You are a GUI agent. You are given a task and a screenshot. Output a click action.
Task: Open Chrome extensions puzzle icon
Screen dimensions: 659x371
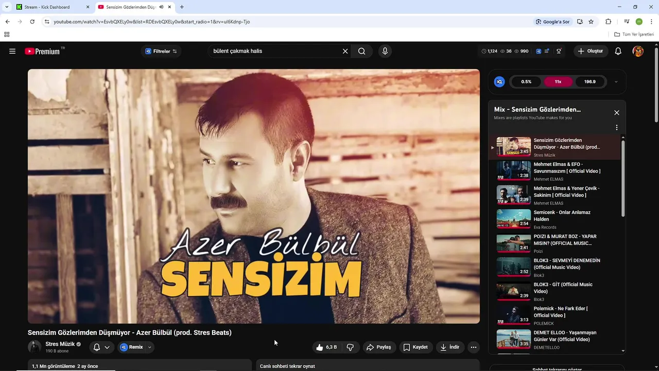pyautogui.click(x=609, y=22)
